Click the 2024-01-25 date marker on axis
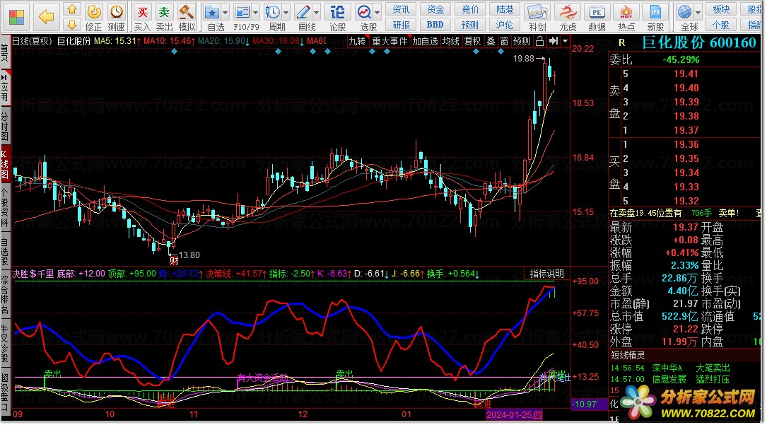Image resolution: width=767 pixels, height=425 pixels. pos(514,414)
